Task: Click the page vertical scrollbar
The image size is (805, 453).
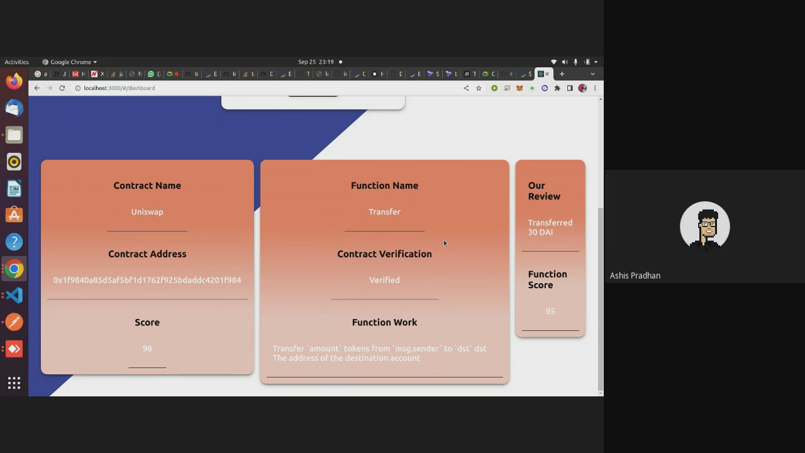Action: 600,299
